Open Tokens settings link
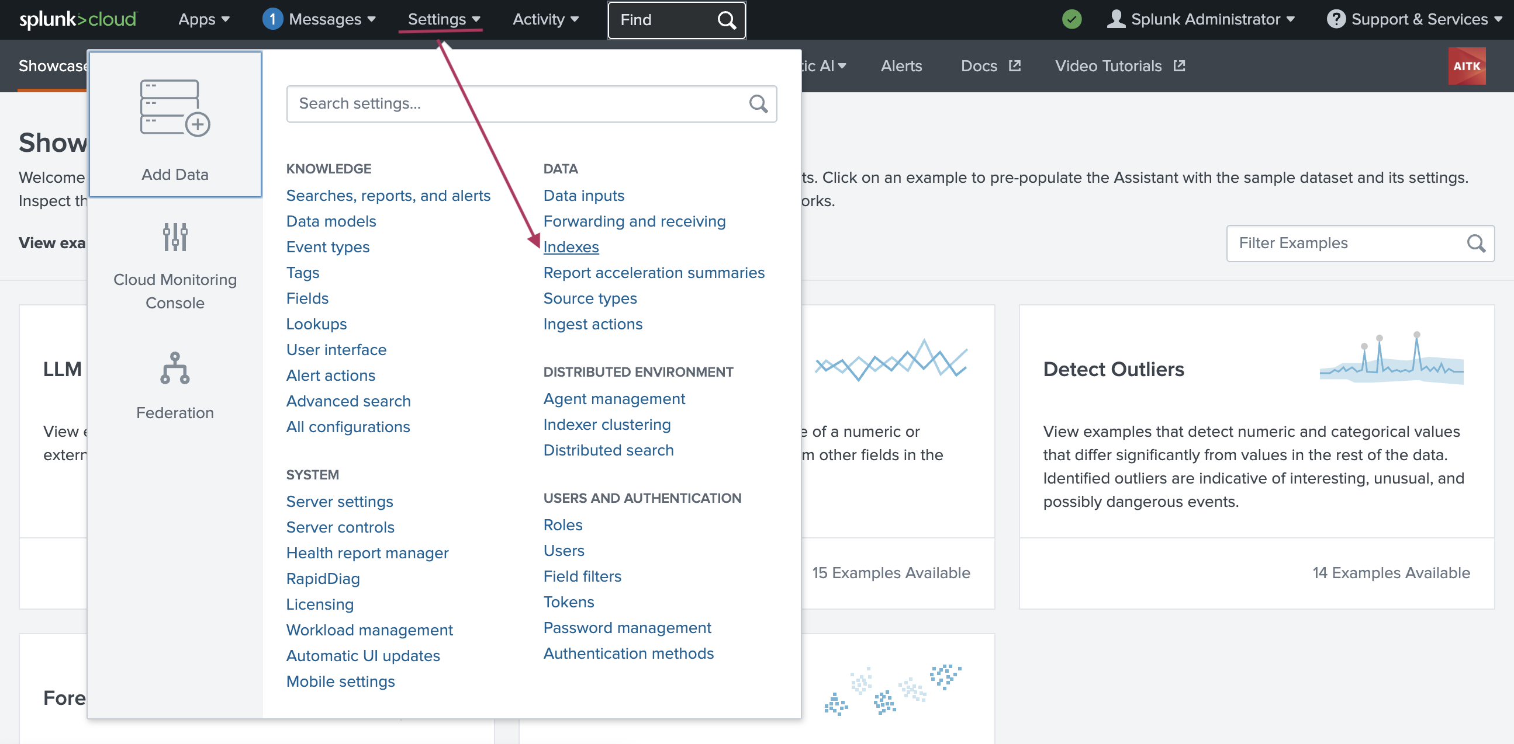The width and height of the screenshot is (1514, 744). click(x=568, y=603)
